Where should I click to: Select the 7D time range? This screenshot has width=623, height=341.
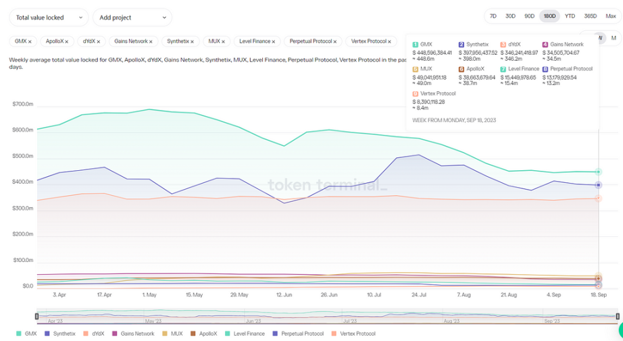pyautogui.click(x=493, y=16)
